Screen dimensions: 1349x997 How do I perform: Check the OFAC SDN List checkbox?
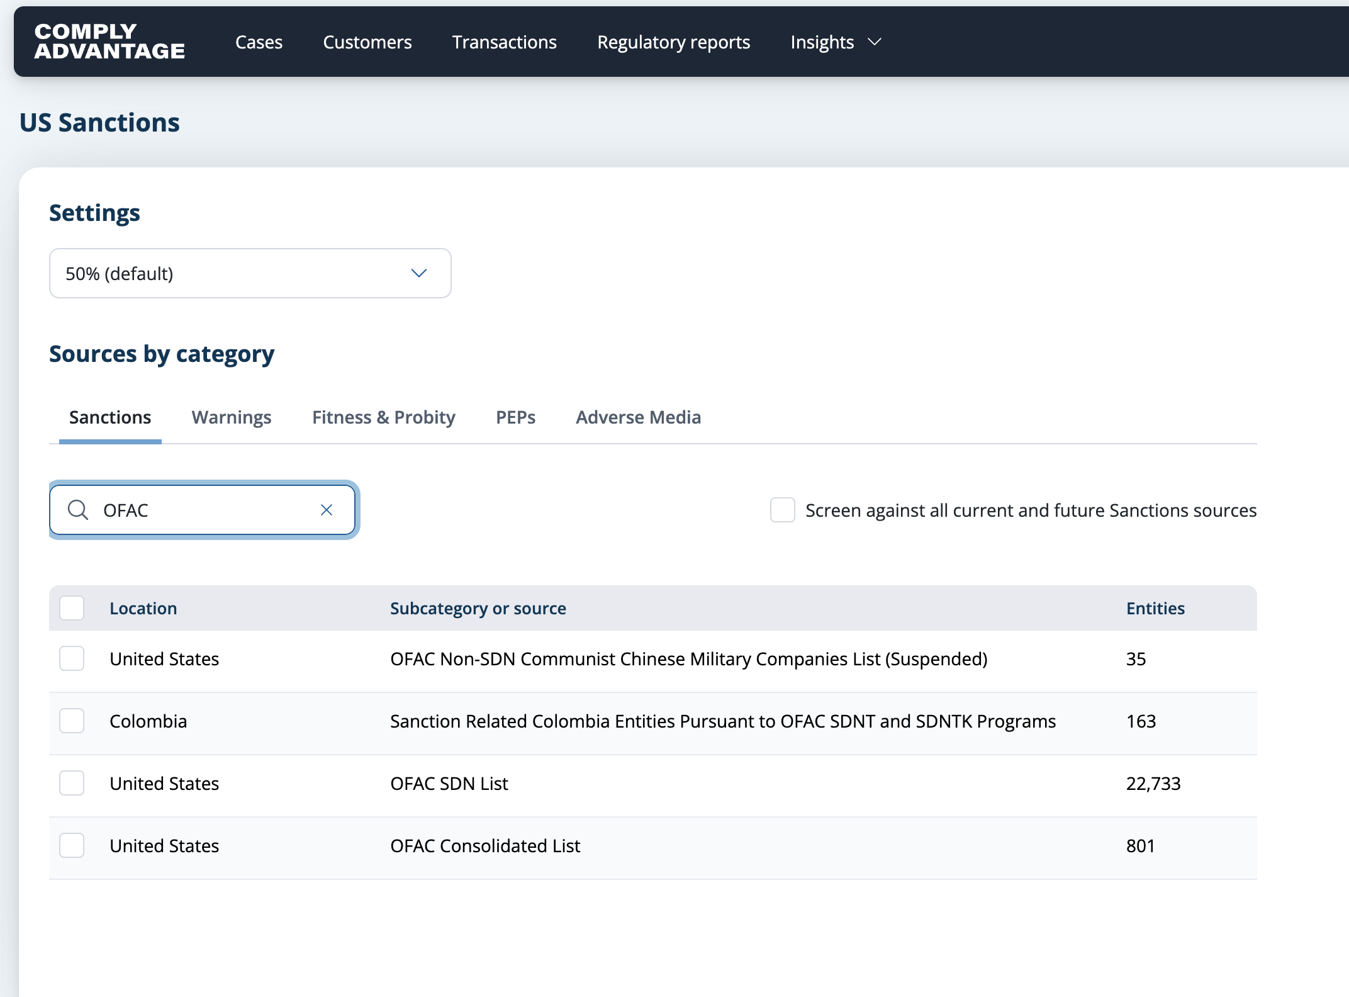point(72,783)
